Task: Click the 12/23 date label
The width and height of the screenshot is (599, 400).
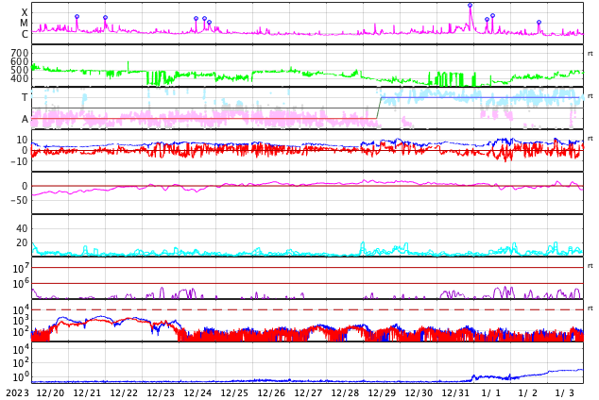Action: pos(161,393)
